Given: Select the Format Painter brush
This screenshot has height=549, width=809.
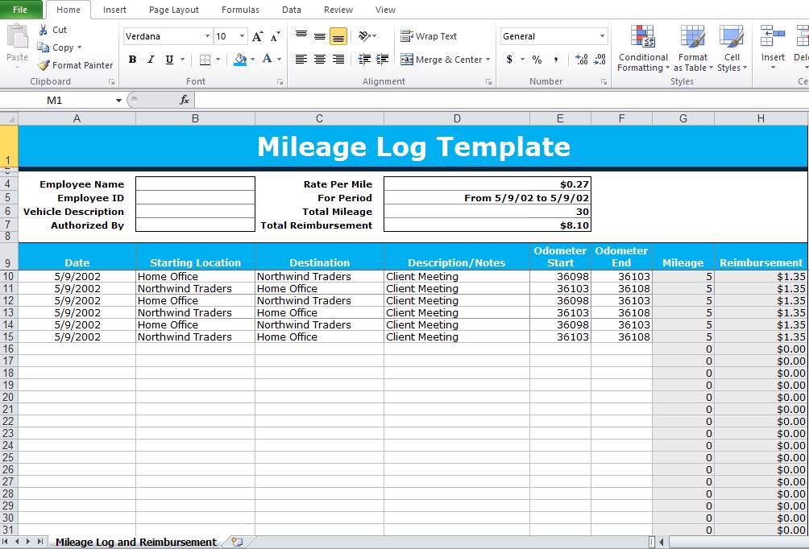Looking at the screenshot, I should pos(44,65).
